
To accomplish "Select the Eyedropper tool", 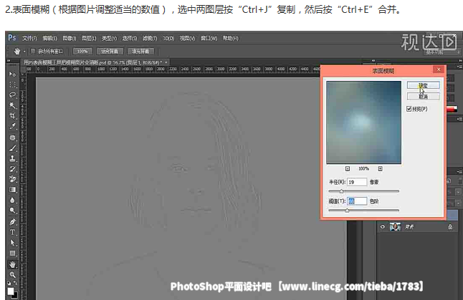I will (12, 126).
